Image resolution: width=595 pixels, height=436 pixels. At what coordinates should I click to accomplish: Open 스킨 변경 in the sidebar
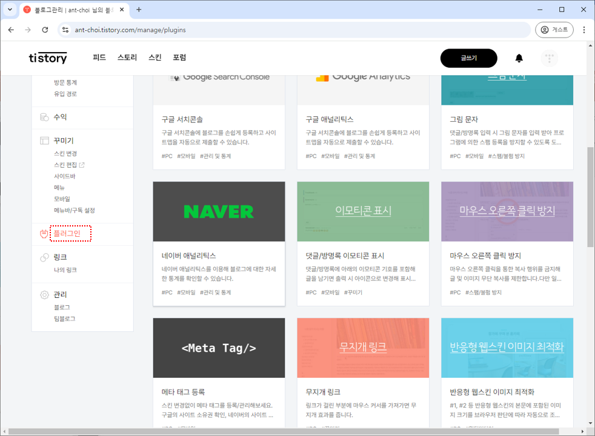pyautogui.click(x=65, y=154)
